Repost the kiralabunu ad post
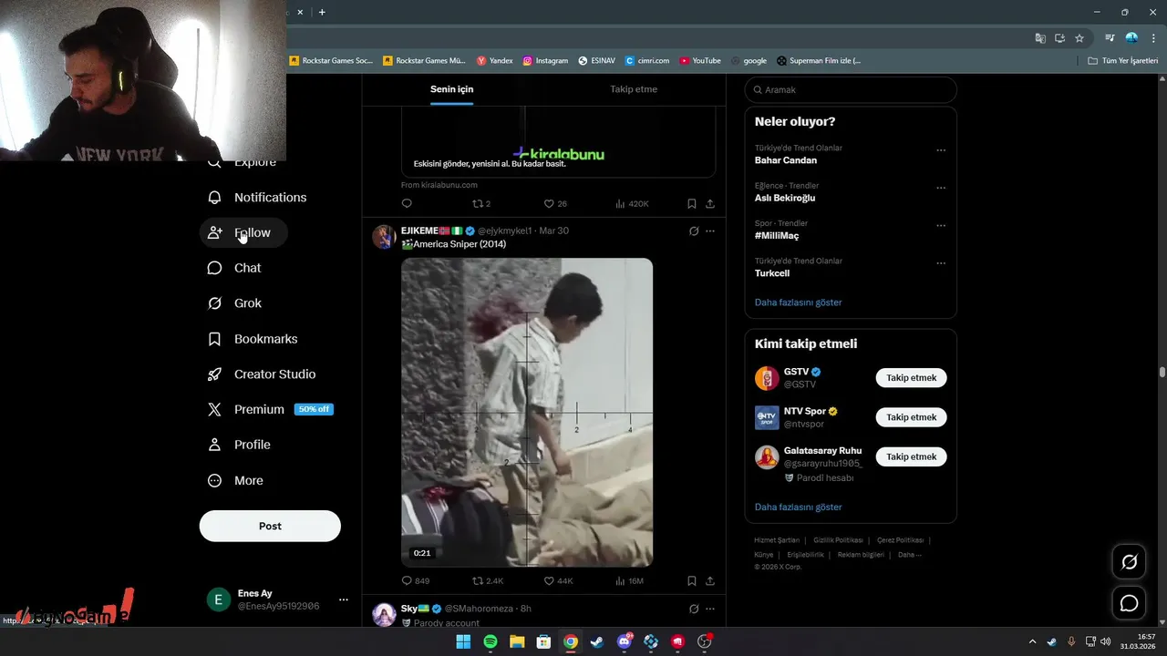Image resolution: width=1167 pixels, height=656 pixels. coord(481,204)
